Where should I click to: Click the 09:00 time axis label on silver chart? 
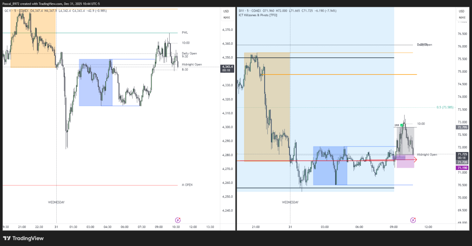tap(394, 227)
